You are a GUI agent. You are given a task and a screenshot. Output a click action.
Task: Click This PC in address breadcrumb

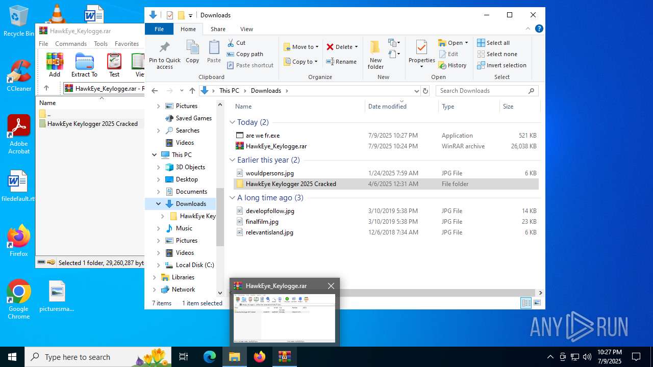click(229, 91)
